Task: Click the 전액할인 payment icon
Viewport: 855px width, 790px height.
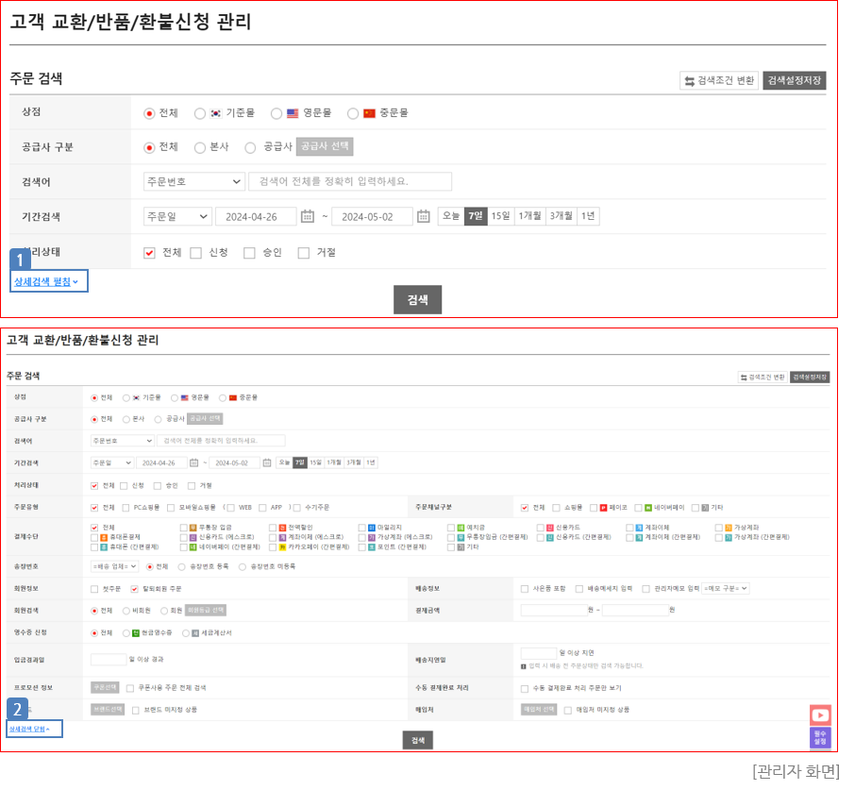Action: [x=283, y=528]
